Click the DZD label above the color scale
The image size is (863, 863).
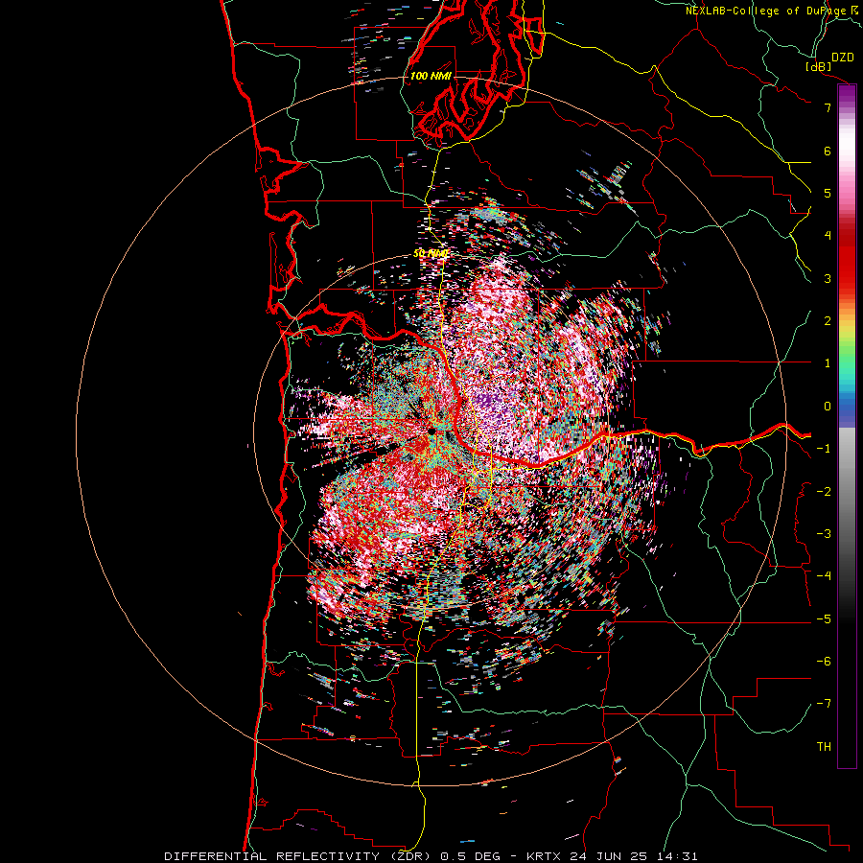[x=842, y=58]
